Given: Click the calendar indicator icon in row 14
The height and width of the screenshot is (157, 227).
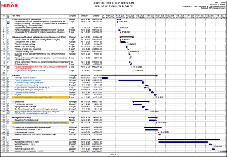Looking at the screenshot, I should [8, 55].
